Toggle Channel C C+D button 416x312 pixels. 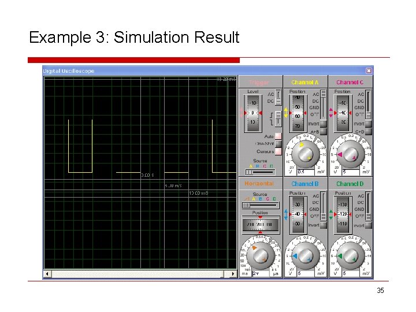(x=368, y=131)
